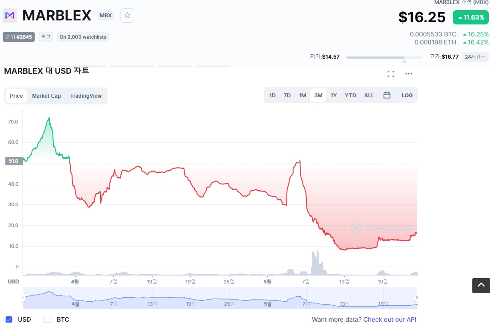The width and height of the screenshot is (491, 323).
Task: Add MARBLEX to watchlist with the star
Action: click(128, 15)
